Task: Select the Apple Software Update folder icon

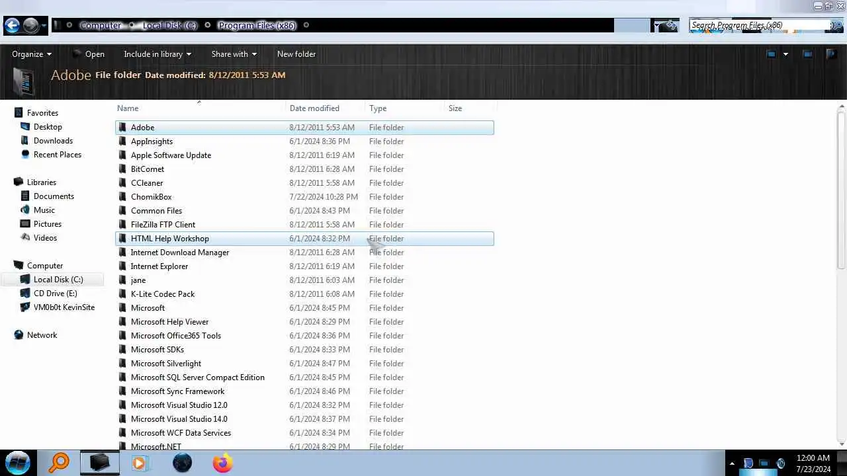Action: (x=122, y=155)
